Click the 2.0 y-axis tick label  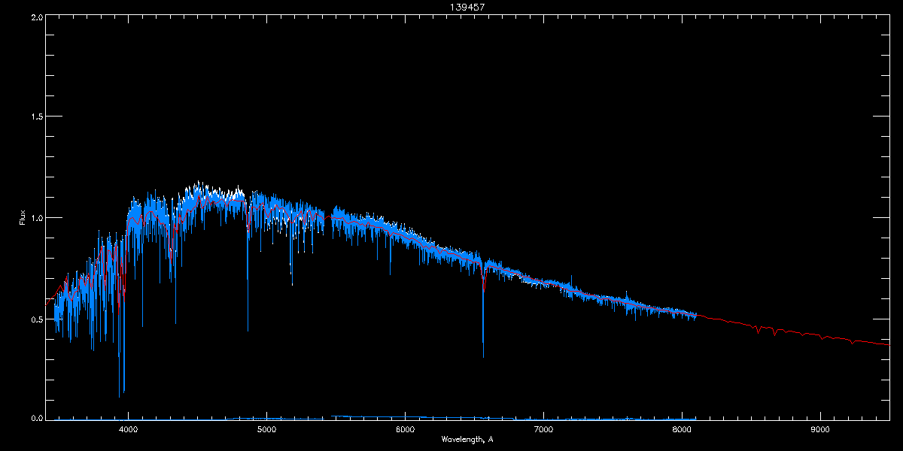coord(35,17)
